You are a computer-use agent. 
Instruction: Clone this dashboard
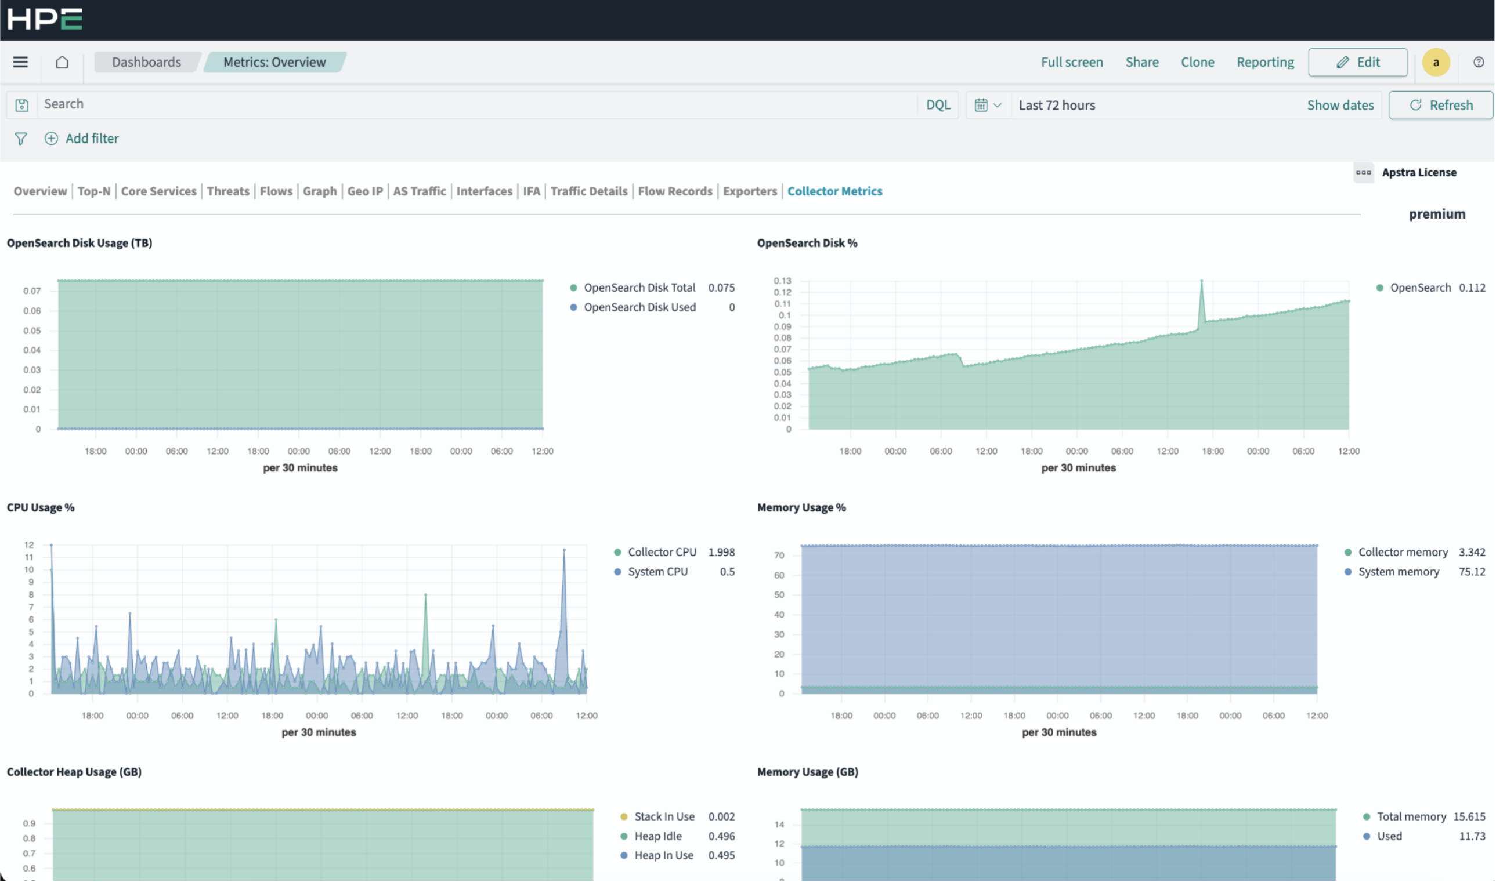click(1197, 62)
